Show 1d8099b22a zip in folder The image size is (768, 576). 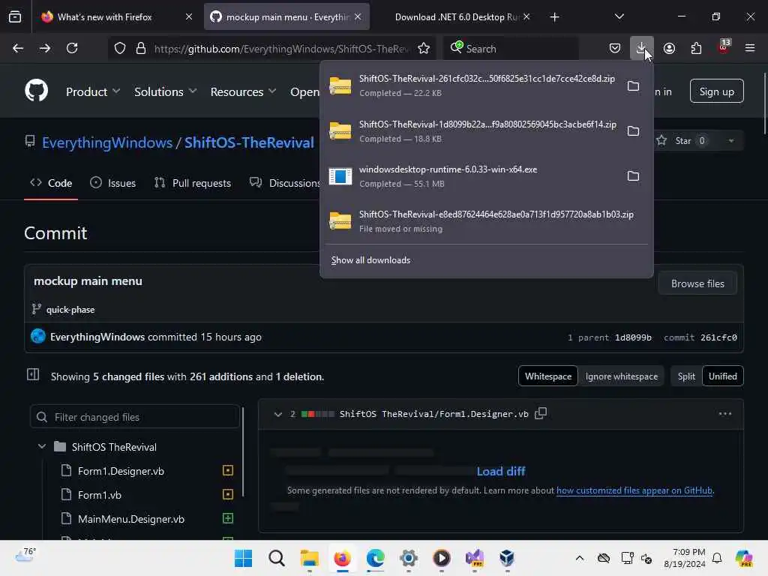point(633,131)
